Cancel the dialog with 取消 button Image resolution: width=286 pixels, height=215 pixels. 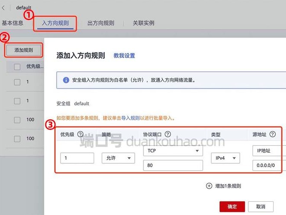[x=261, y=206]
